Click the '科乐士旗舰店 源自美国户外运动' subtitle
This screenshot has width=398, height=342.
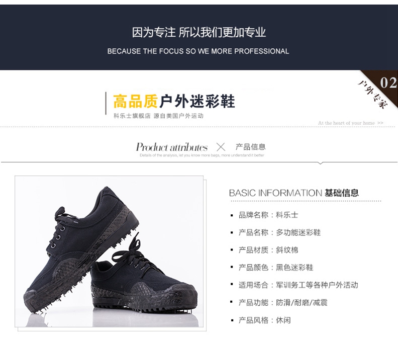pyautogui.click(x=158, y=116)
